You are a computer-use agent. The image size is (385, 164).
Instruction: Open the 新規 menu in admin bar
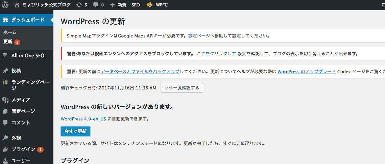(x=122, y=5)
